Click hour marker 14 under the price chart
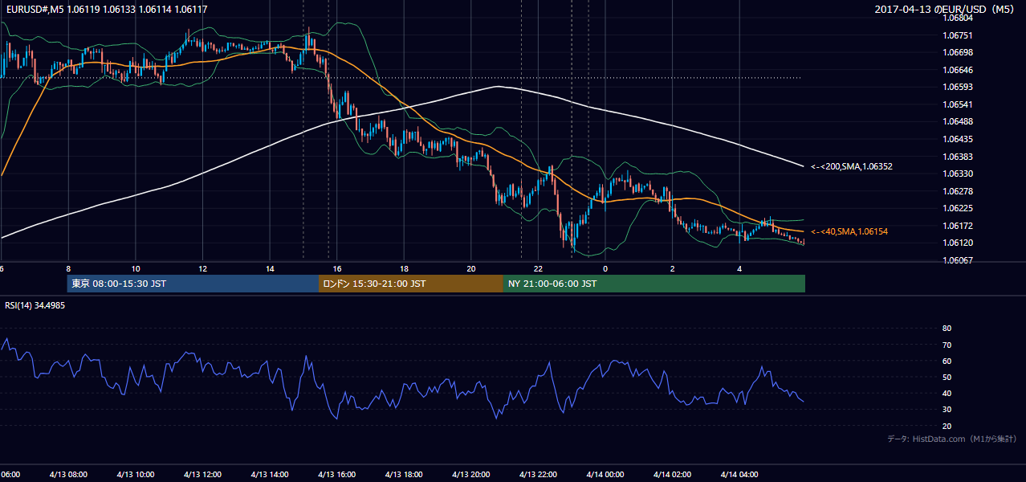Image resolution: width=1026 pixels, height=482 pixels. point(270,269)
